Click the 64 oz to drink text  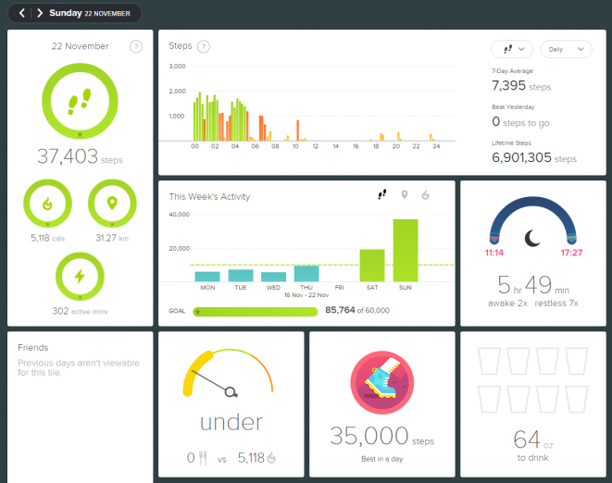pyautogui.click(x=533, y=446)
